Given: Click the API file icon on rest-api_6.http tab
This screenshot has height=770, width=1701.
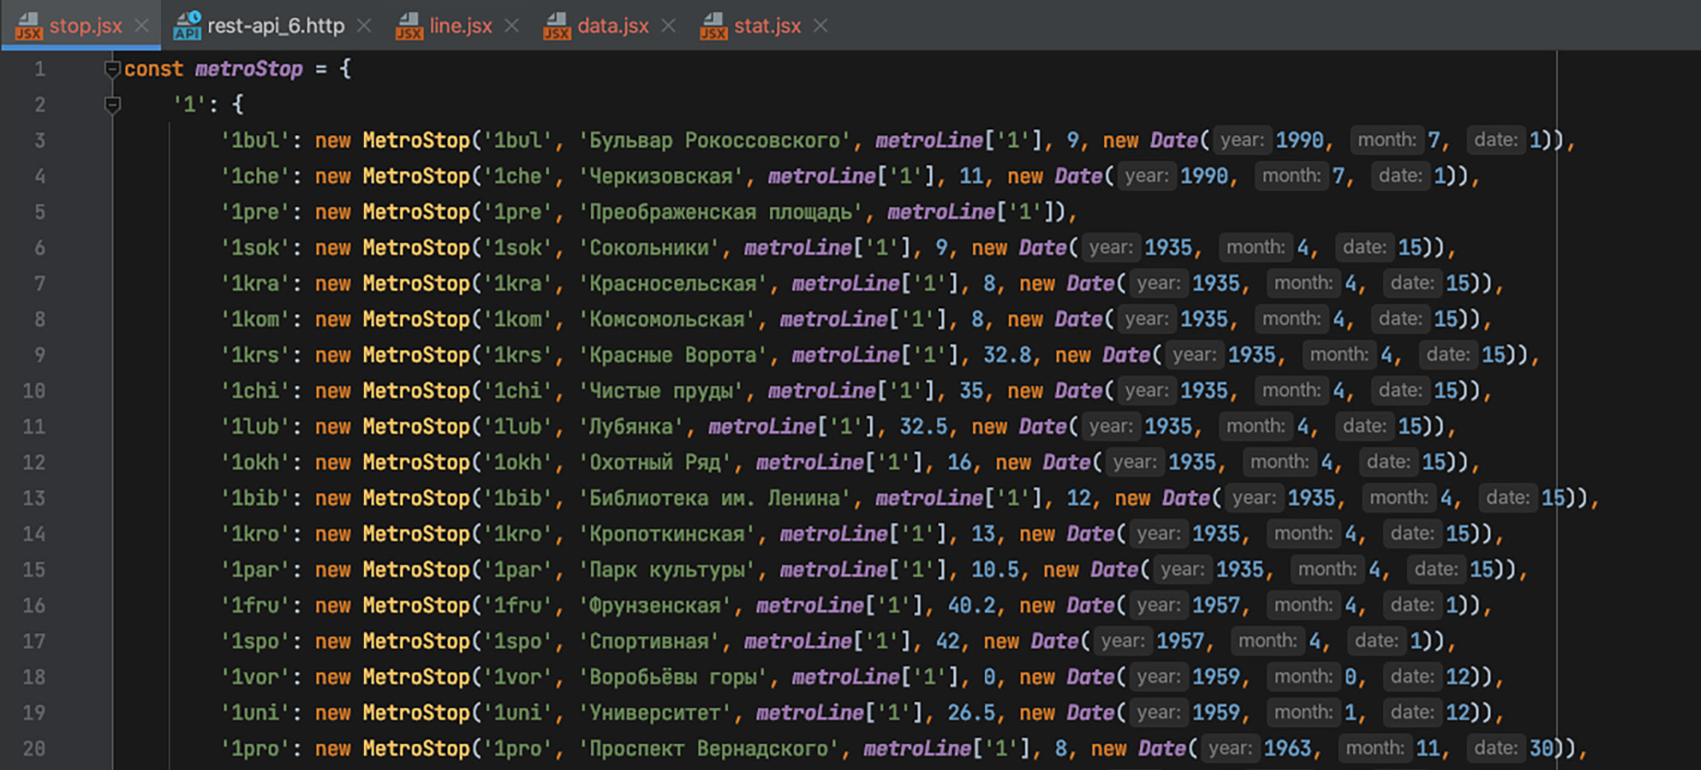Looking at the screenshot, I should [x=187, y=26].
